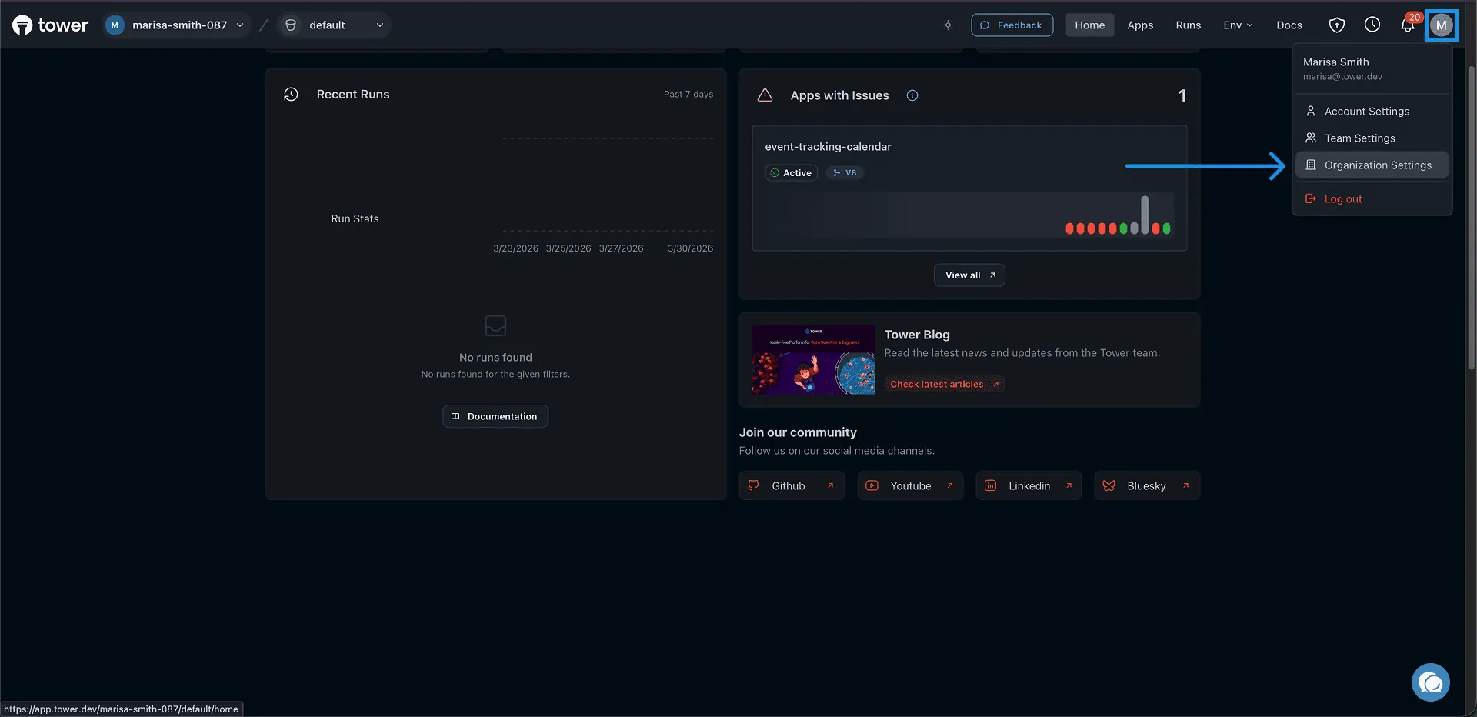This screenshot has height=717, width=1477.
Task: Select Organization Settings from the menu
Action: coord(1372,165)
